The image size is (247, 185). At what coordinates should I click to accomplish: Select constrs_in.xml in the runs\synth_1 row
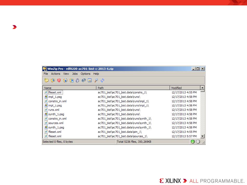point(57,119)
